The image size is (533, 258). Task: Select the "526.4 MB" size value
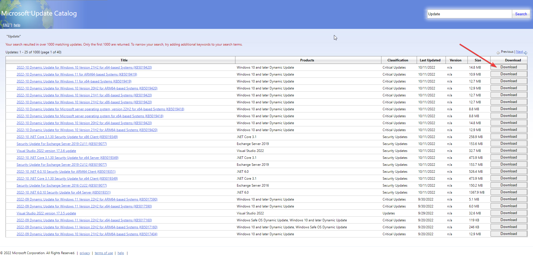[476, 172]
